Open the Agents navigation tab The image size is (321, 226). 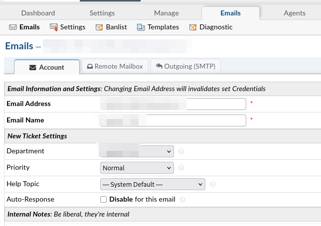tap(294, 13)
